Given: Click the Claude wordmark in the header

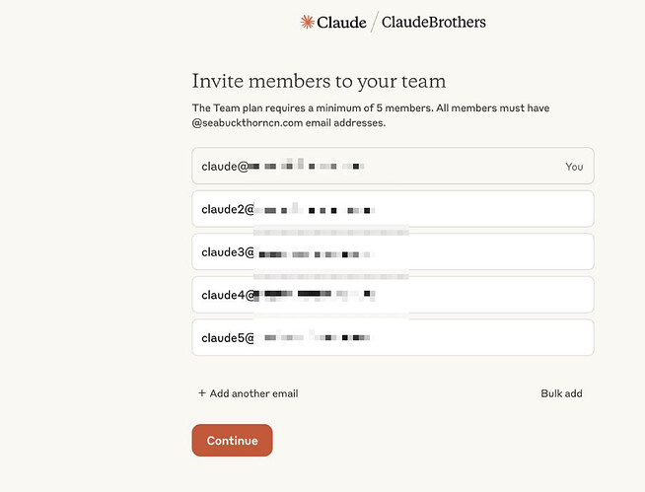Looking at the screenshot, I should click(341, 23).
